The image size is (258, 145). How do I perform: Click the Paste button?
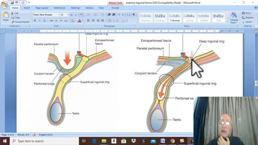tap(6, 17)
